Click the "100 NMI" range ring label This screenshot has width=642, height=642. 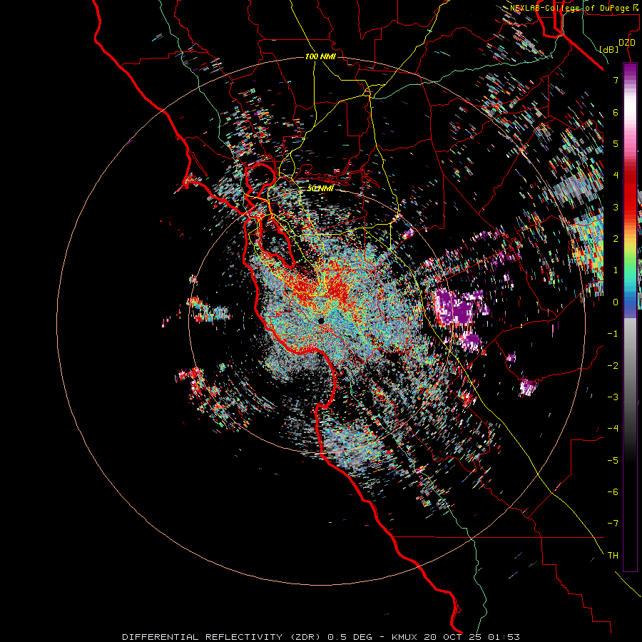[x=320, y=56]
